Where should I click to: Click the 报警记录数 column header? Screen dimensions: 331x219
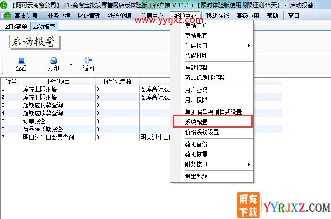click(117, 81)
